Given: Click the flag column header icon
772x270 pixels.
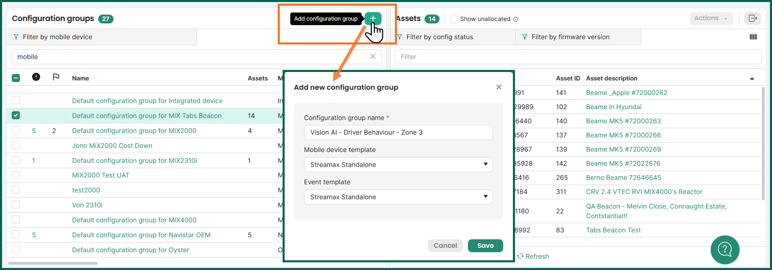Looking at the screenshot, I should pyautogui.click(x=56, y=77).
